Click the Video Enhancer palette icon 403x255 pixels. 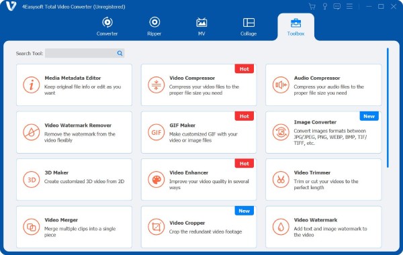156,179
